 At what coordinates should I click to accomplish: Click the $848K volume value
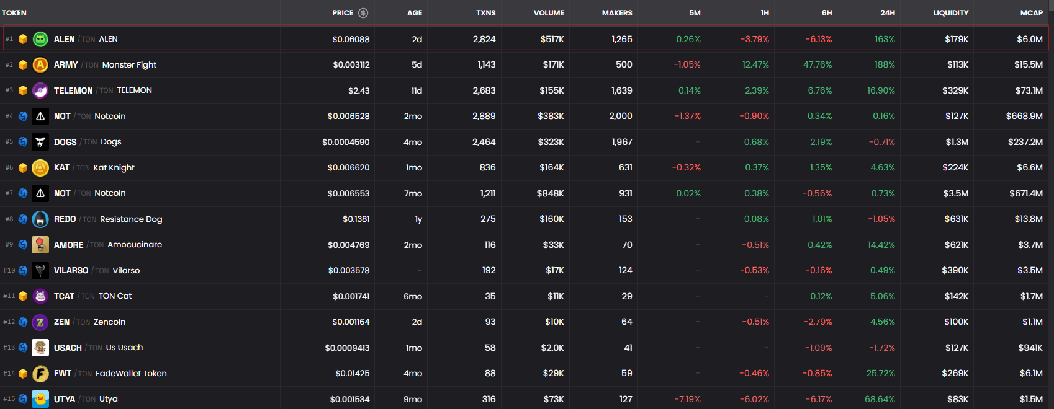click(551, 193)
